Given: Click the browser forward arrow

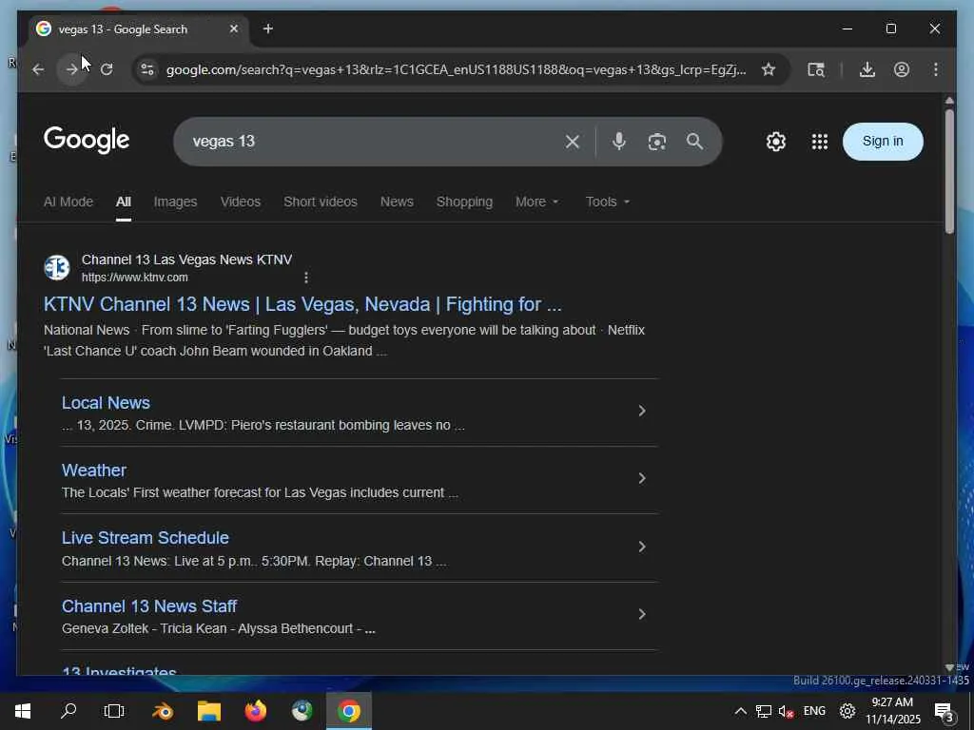Looking at the screenshot, I should [x=72, y=69].
